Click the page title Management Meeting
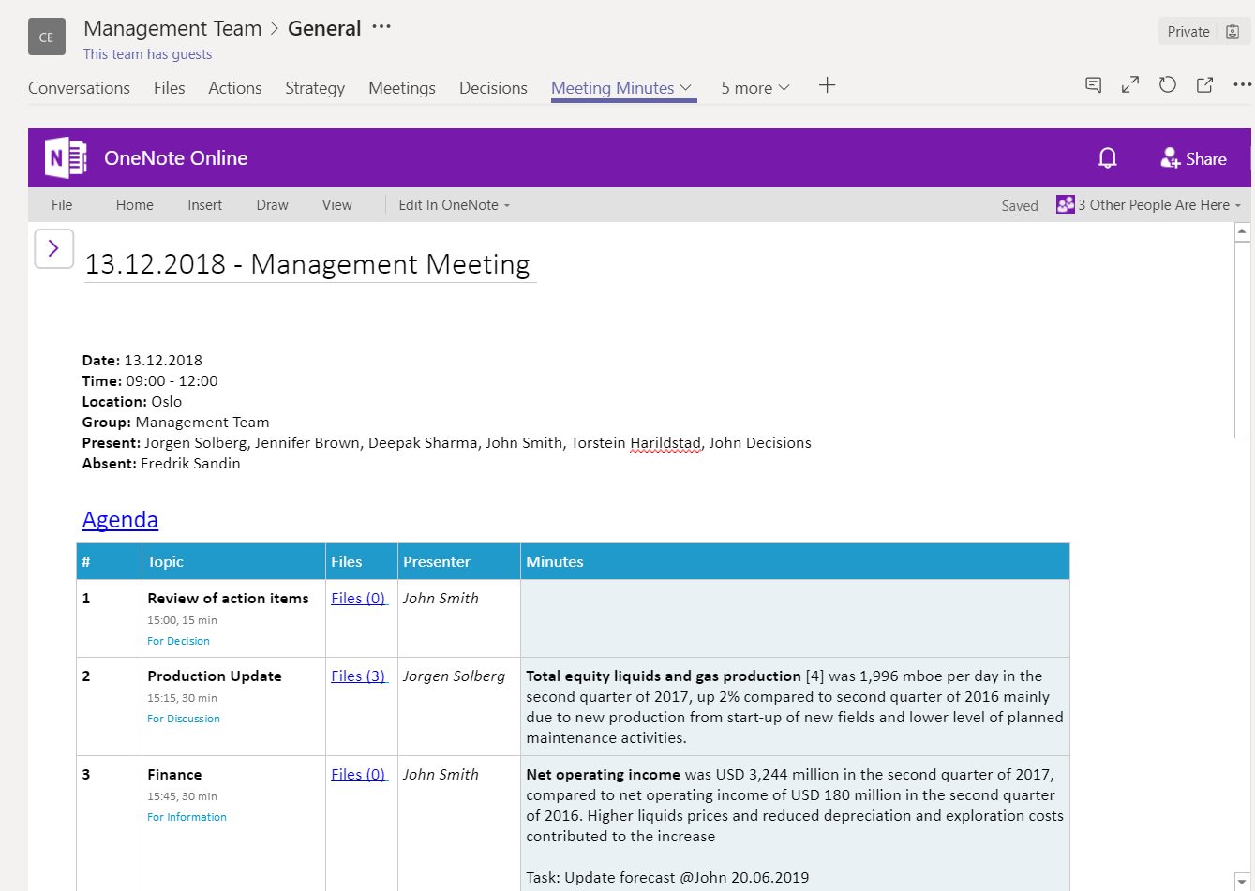The width and height of the screenshot is (1255, 891). (308, 264)
